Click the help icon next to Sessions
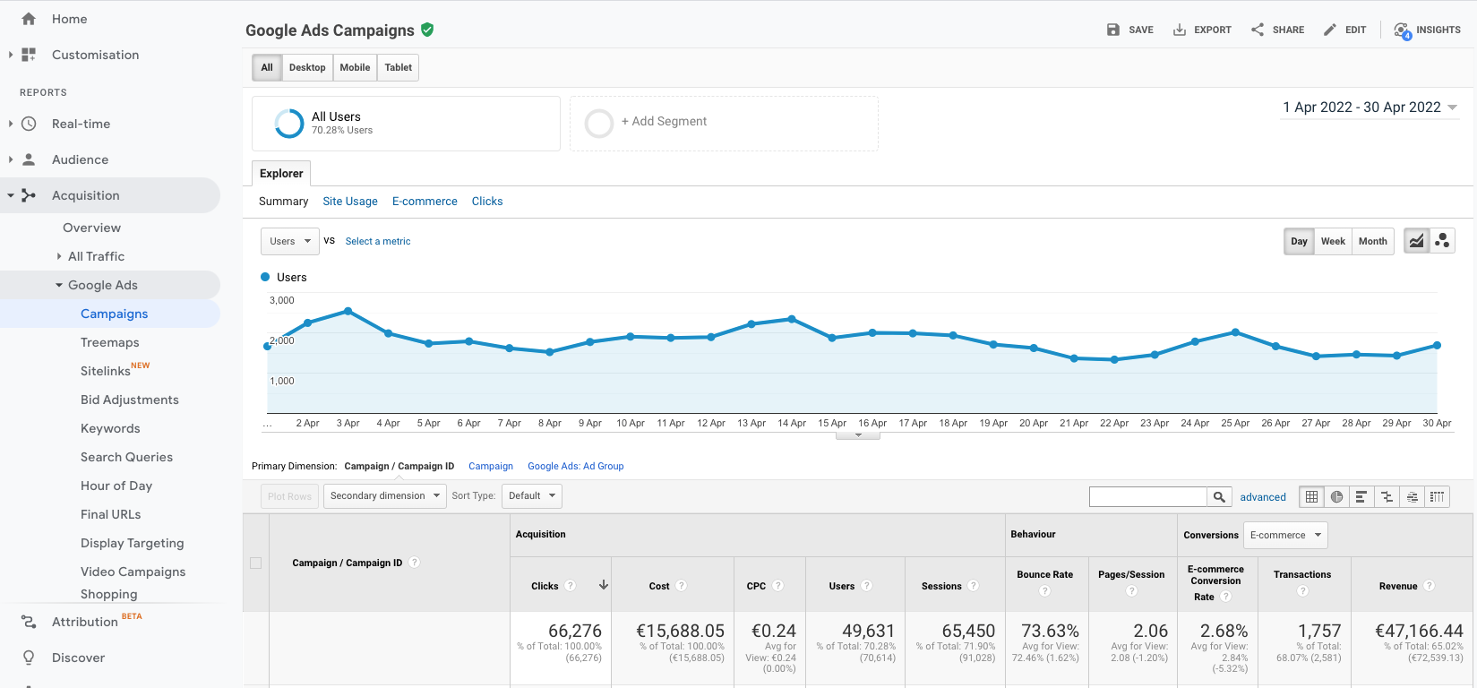 [x=973, y=586]
